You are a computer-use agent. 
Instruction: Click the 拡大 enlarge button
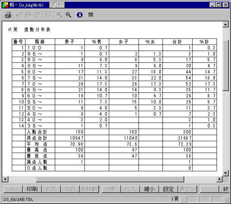click(130, 189)
